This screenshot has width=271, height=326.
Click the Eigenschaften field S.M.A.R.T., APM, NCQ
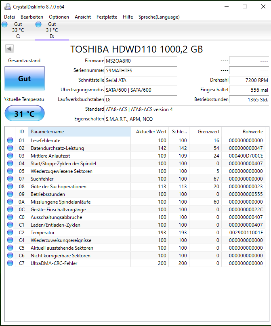tap(187, 119)
